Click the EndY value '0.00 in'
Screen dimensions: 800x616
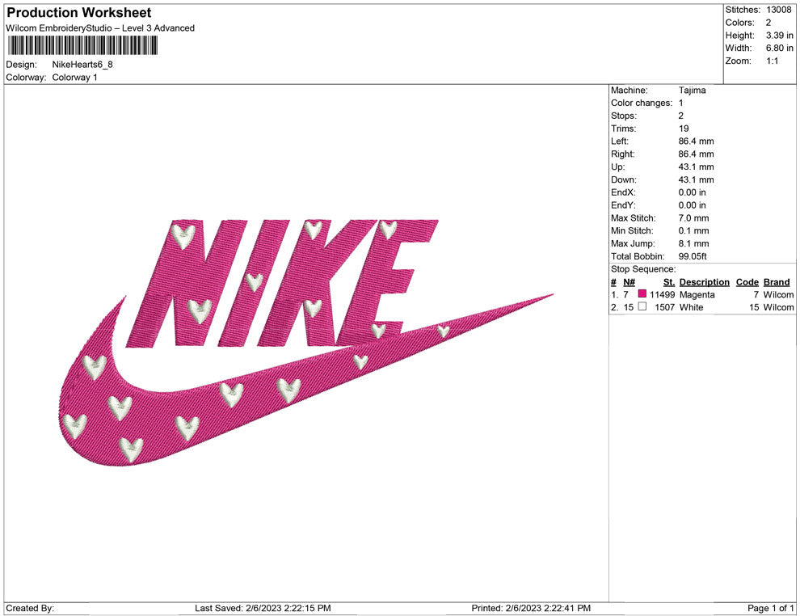click(x=693, y=205)
